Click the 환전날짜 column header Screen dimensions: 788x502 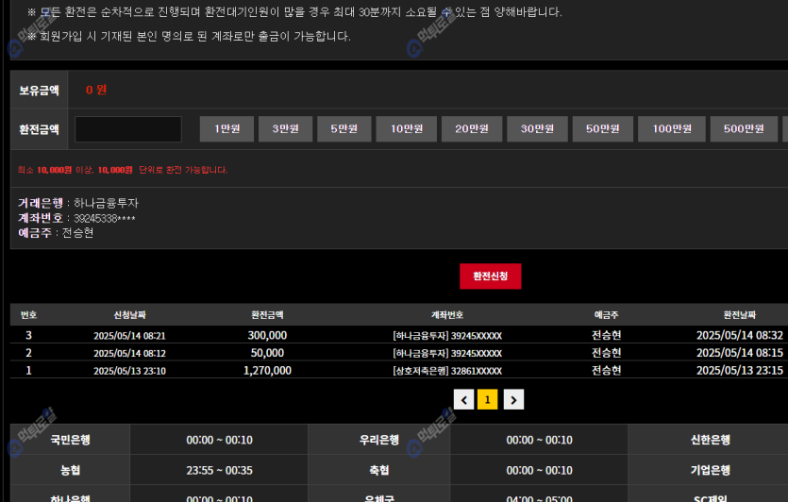(x=739, y=314)
